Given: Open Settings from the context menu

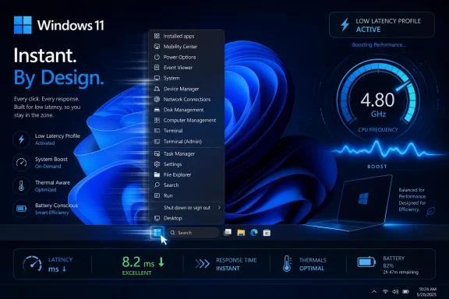Looking at the screenshot, I should click(x=186, y=164).
